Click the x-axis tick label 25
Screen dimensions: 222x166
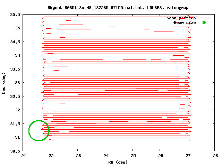point(133,156)
